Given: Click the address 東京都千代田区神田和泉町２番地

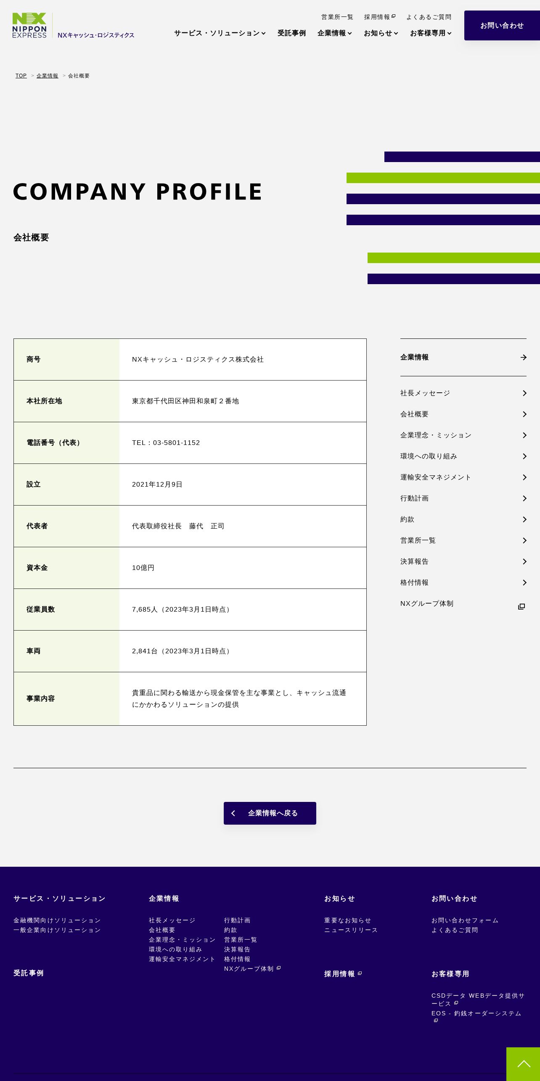Looking at the screenshot, I should click(185, 401).
